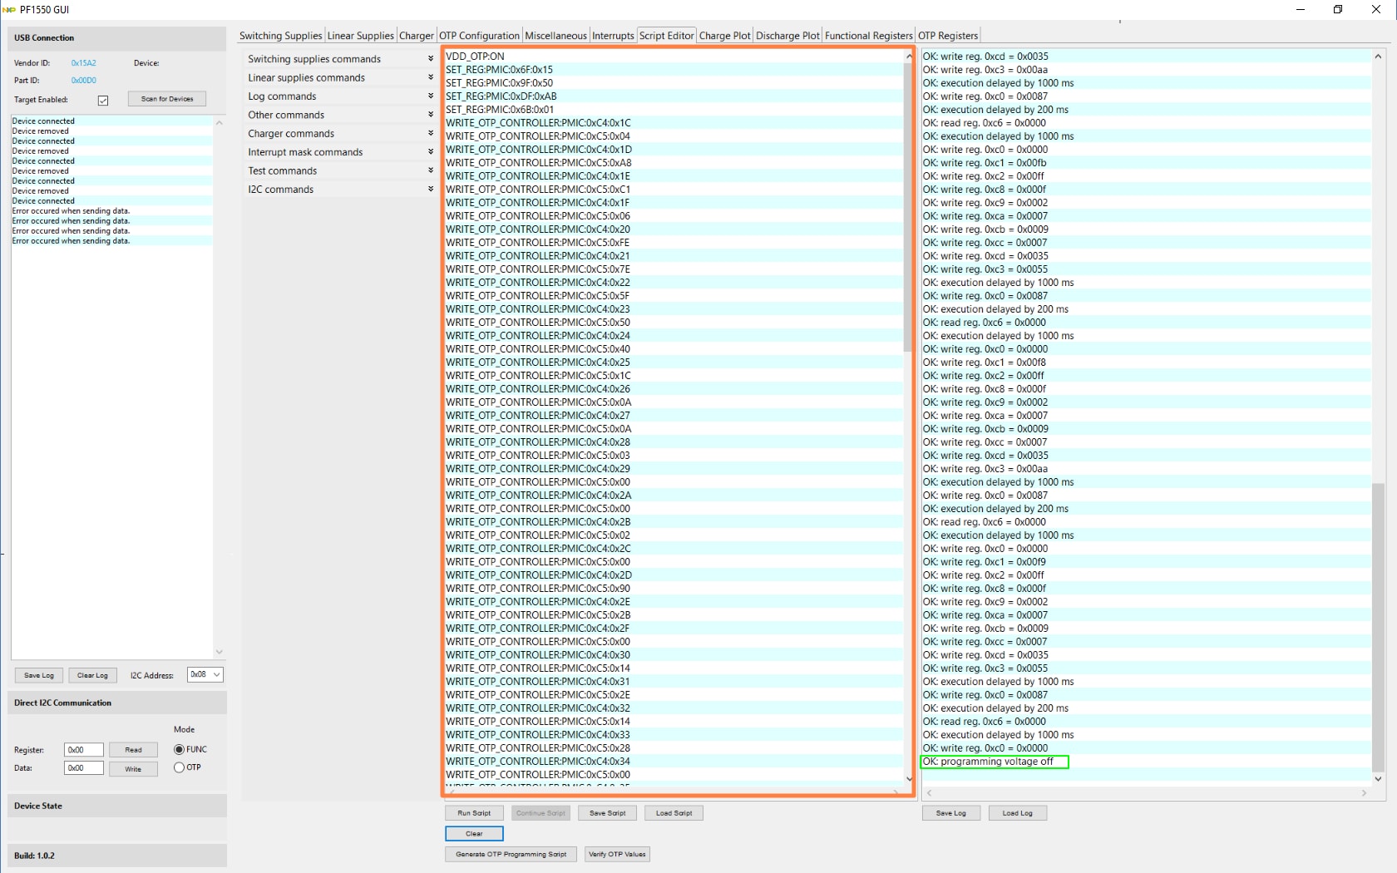Click the Data input field
Screen dimensions: 1397x873
pos(83,768)
